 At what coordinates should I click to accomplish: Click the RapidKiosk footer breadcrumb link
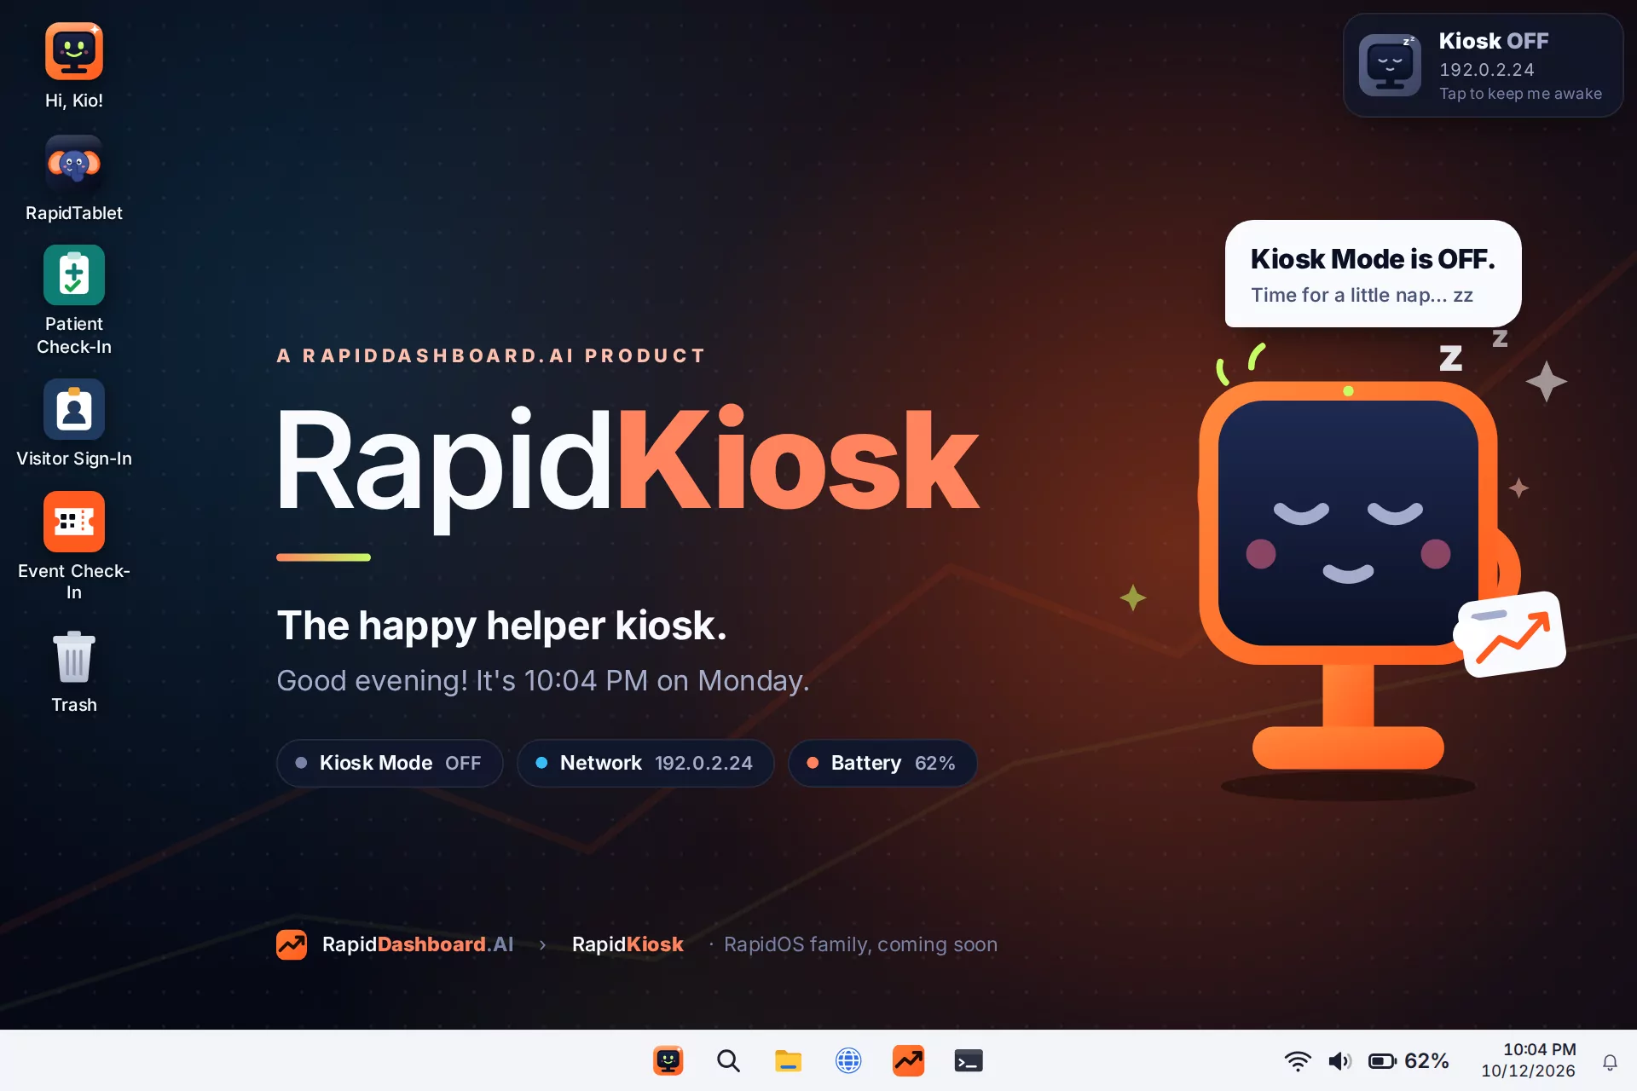pyautogui.click(x=628, y=944)
